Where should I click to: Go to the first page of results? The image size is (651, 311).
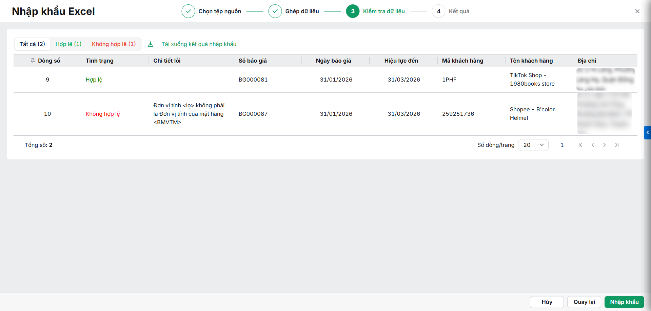pyautogui.click(x=580, y=145)
